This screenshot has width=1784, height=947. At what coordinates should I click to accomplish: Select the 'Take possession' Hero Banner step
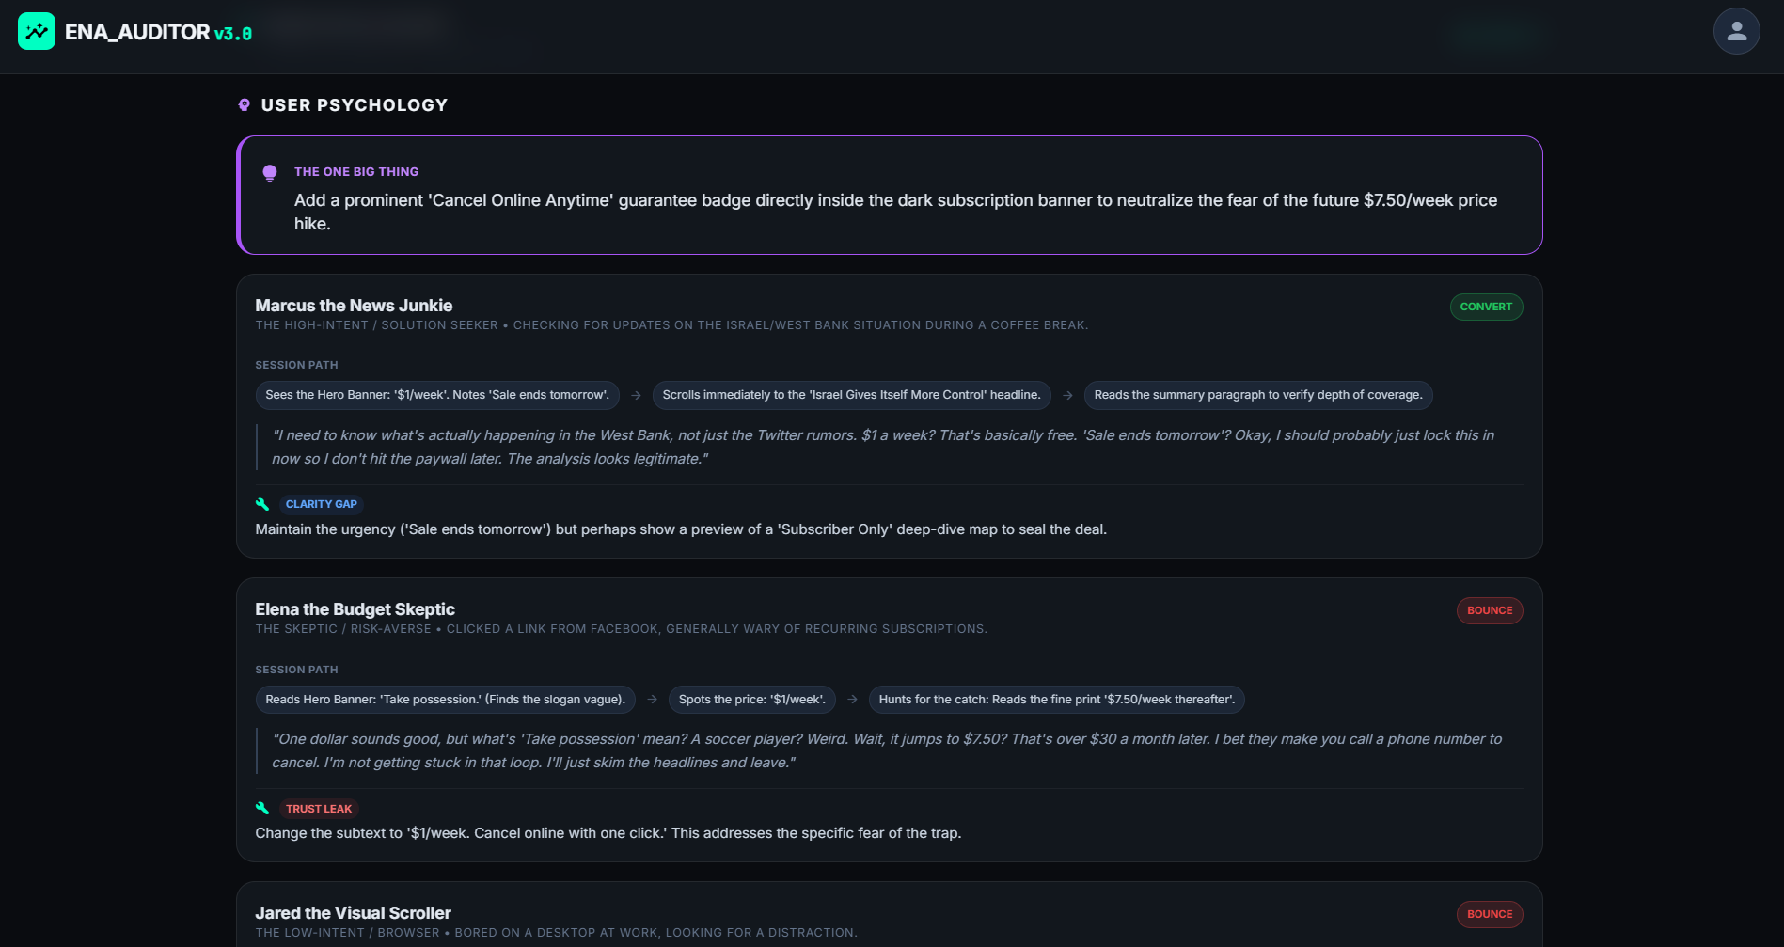pyautogui.click(x=445, y=700)
